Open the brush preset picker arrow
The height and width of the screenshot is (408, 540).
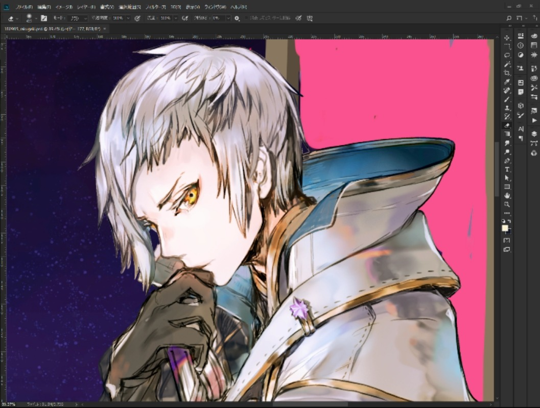point(35,18)
